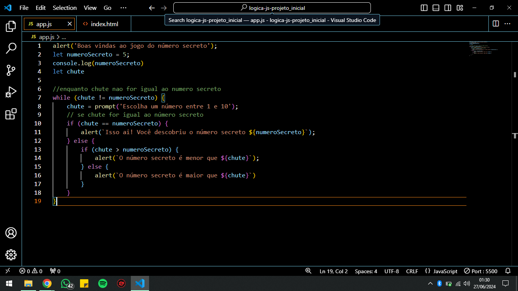Show hidden system tray icons
The width and height of the screenshot is (518, 291).
[x=430, y=283]
